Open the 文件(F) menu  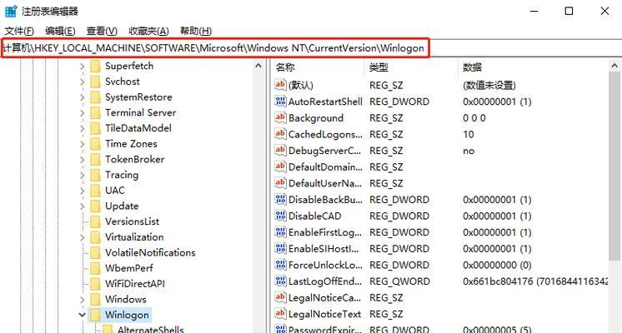coord(19,31)
